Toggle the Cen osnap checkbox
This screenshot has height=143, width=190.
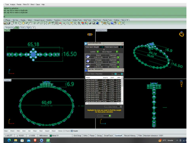21,131
